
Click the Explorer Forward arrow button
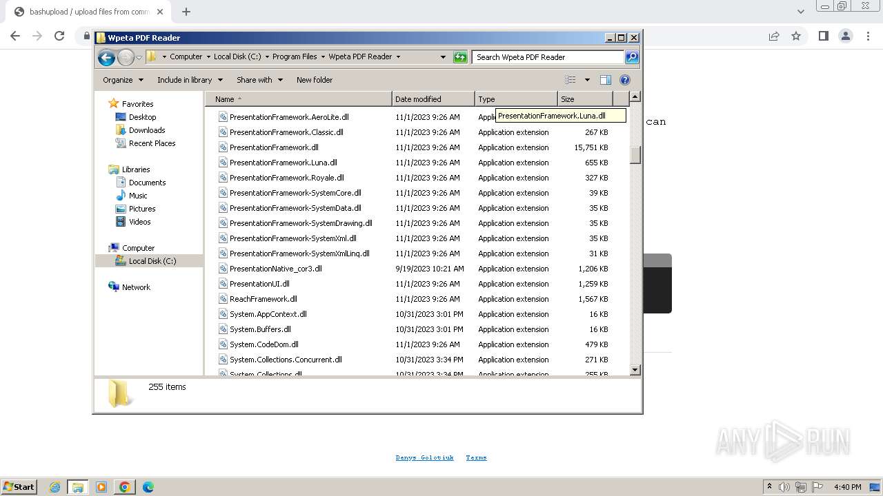[x=126, y=57]
